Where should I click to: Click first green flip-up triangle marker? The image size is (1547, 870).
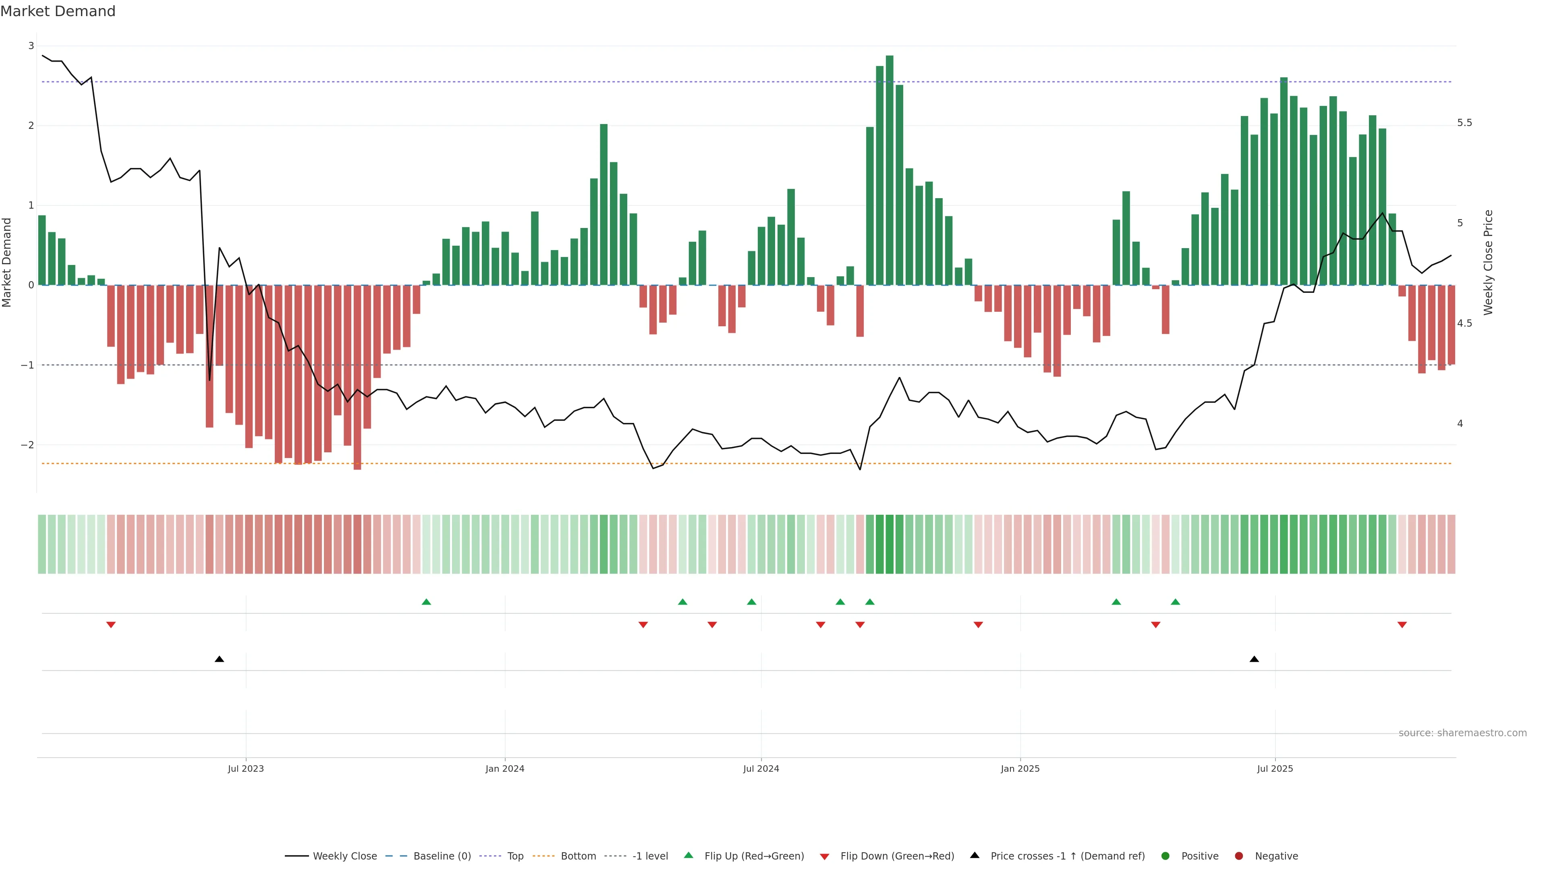(x=426, y=602)
